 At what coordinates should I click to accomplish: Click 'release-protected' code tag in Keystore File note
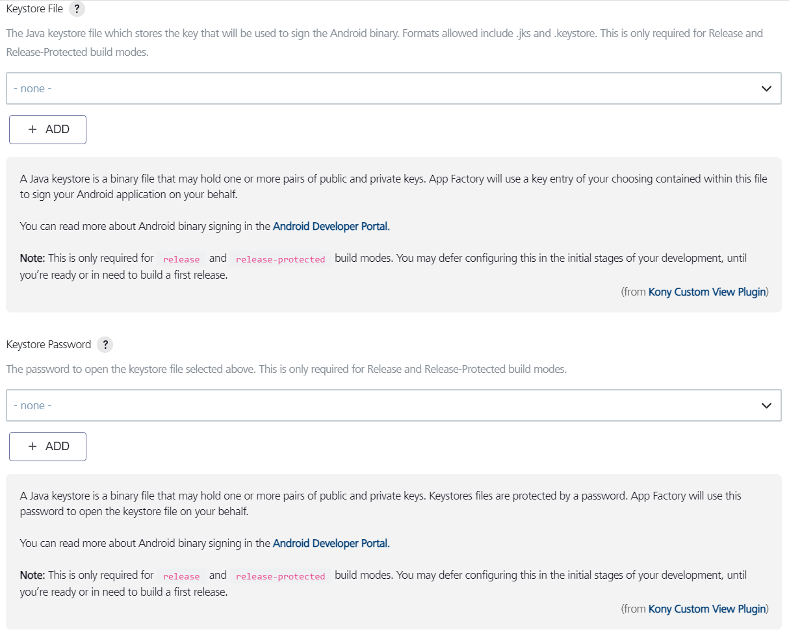click(280, 259)
